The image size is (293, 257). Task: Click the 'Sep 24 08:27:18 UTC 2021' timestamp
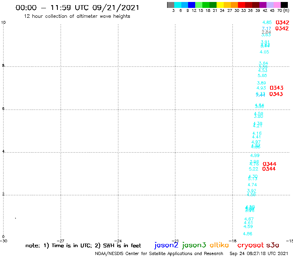259,254
